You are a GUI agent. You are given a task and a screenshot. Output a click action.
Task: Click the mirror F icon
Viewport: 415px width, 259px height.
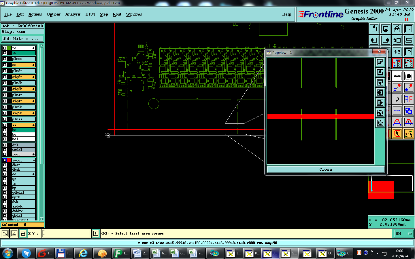(409, 99)
